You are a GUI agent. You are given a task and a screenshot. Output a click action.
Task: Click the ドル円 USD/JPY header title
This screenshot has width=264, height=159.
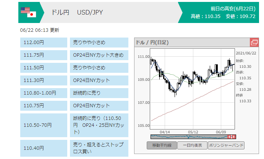click(x=77, y=12)
